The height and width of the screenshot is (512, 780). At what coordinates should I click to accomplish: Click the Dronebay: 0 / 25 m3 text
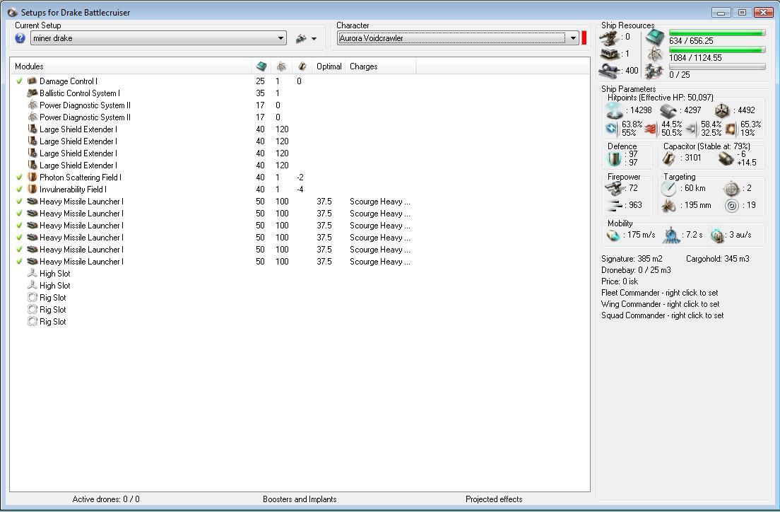point(636,270)
